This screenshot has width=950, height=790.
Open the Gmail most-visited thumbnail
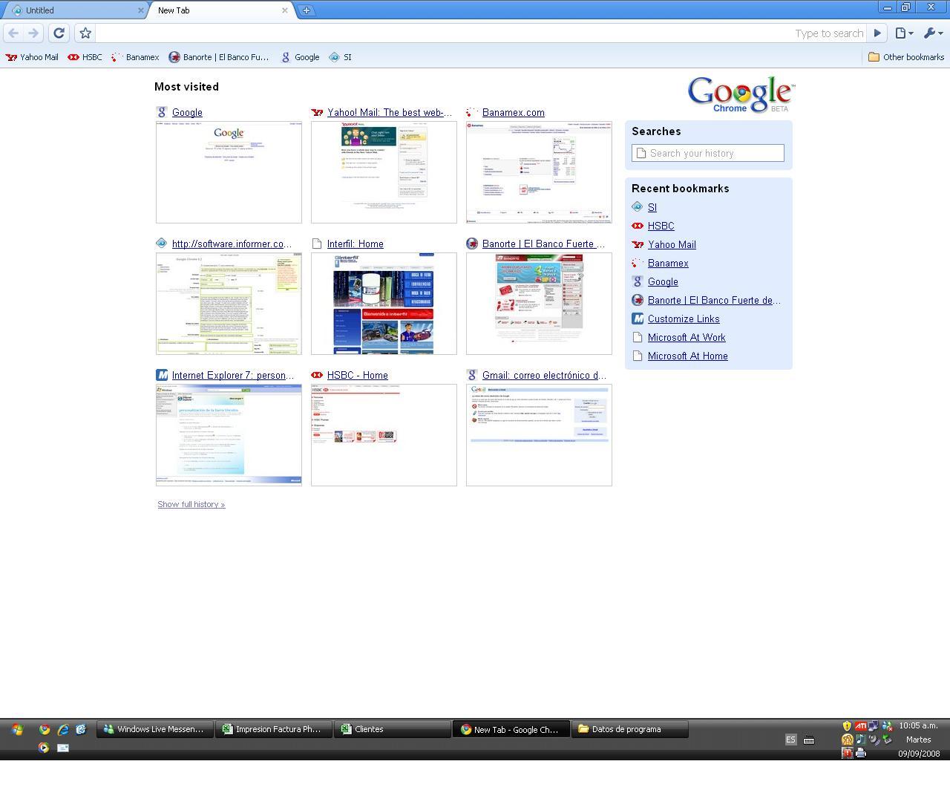[539, 435]
